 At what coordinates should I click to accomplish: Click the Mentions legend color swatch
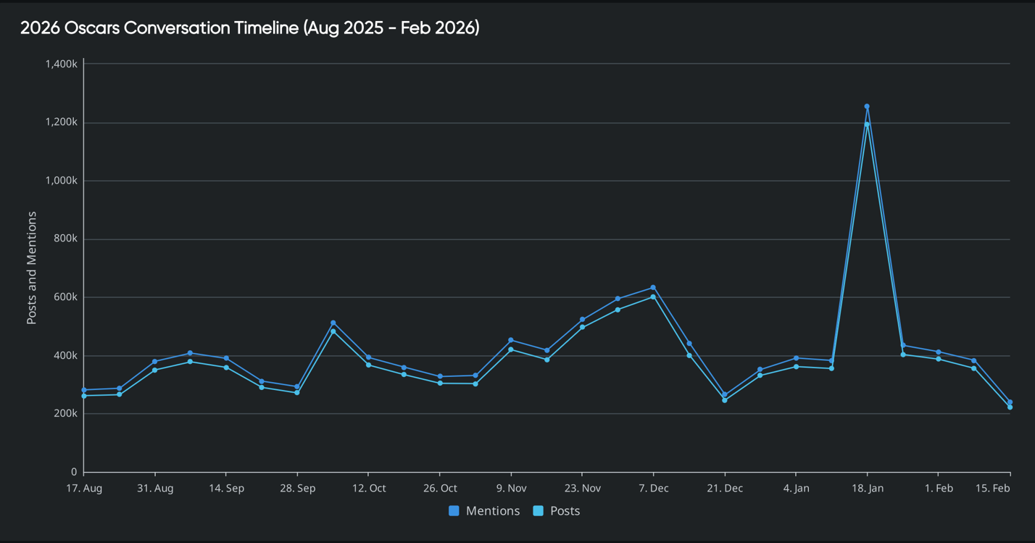coord(454,511)
